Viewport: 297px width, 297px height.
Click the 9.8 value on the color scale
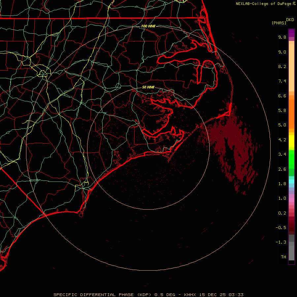[x=282, y=37]
